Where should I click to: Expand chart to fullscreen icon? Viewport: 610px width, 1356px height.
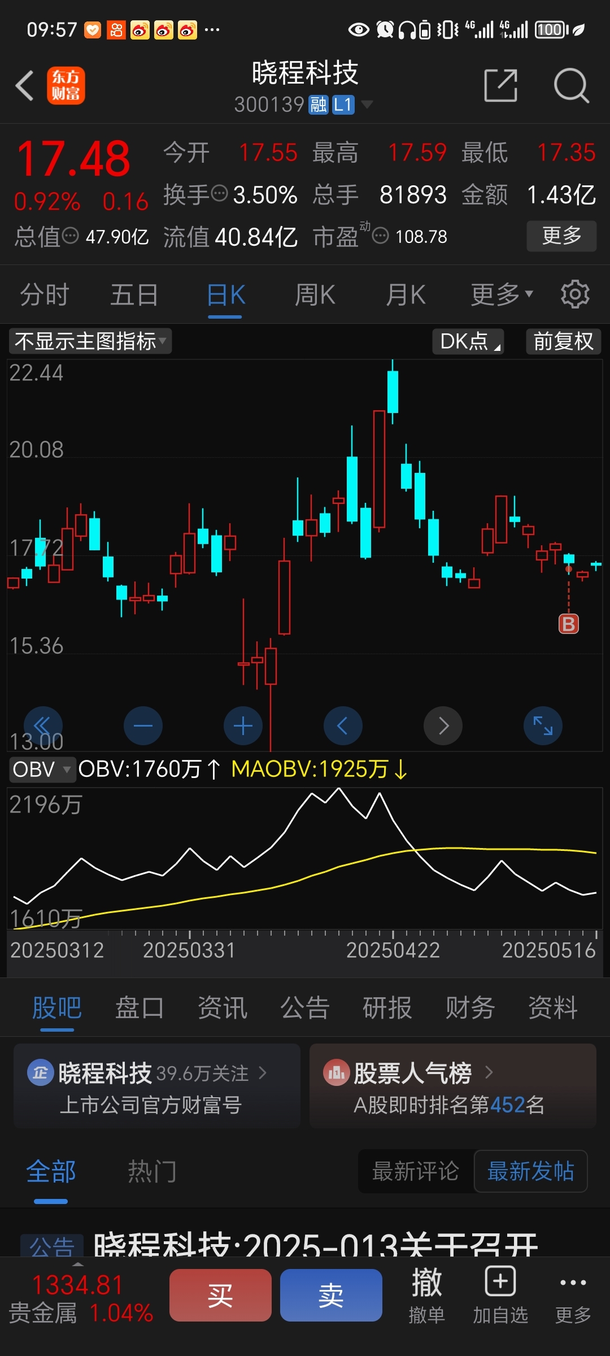543,725
